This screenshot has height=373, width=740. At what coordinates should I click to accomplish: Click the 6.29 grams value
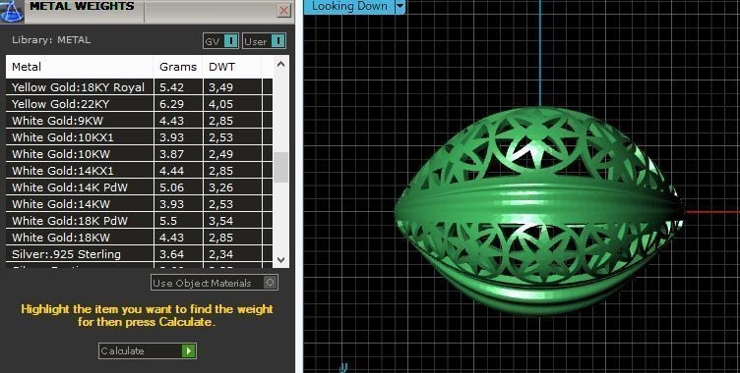click(x=171, y=104)
